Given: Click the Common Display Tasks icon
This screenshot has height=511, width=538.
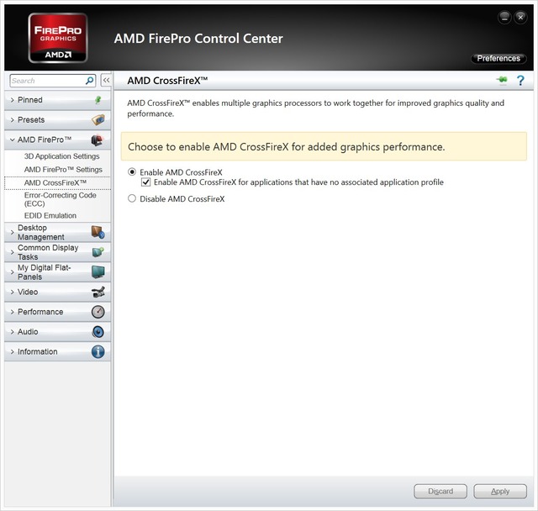Looking at the screenshot, I should (x=98, y=252).
